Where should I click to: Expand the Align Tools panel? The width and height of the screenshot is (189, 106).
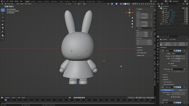(x=139, y=50)
